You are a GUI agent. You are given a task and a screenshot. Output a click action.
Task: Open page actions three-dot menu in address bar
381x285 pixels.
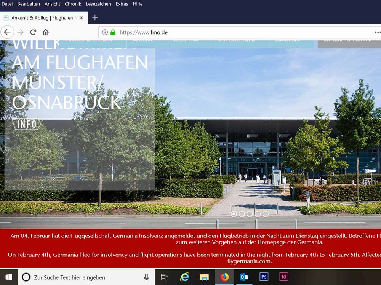(x=377, y=32)
